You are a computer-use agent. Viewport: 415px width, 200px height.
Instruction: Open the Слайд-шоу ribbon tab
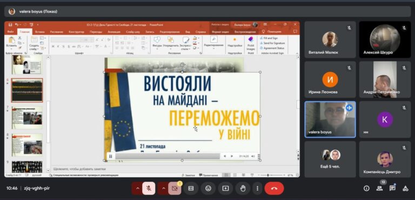[x=133, y=32]
